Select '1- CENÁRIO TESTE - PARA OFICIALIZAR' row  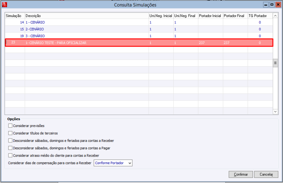click(139, 42)
